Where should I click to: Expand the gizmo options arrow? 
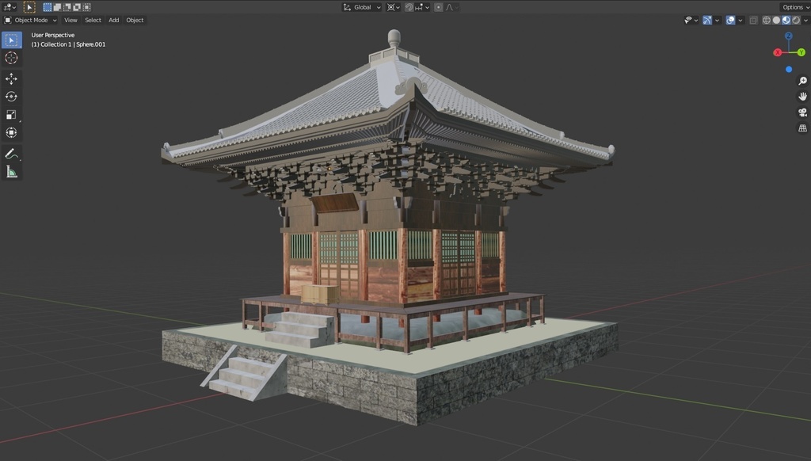pyautogui.click(x=717, y=20)
